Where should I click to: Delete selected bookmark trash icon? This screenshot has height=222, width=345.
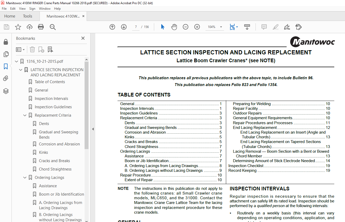click(x=32, y=49)
